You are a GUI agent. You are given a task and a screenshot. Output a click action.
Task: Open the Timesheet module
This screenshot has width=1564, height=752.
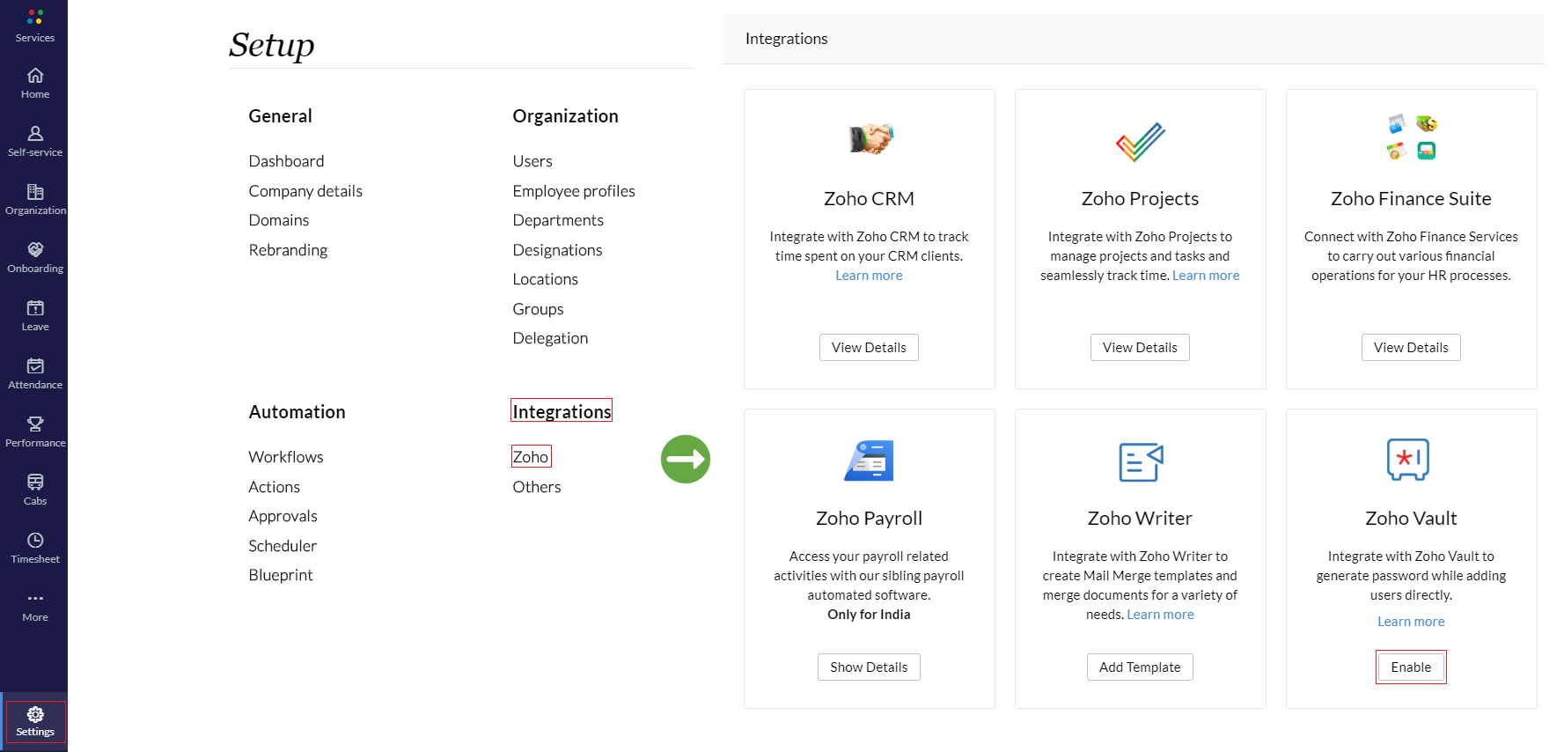[35, 548]
